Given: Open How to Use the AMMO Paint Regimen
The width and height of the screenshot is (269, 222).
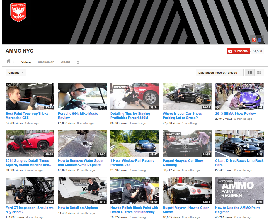Looking at the screenshot, I should (238, 210).
